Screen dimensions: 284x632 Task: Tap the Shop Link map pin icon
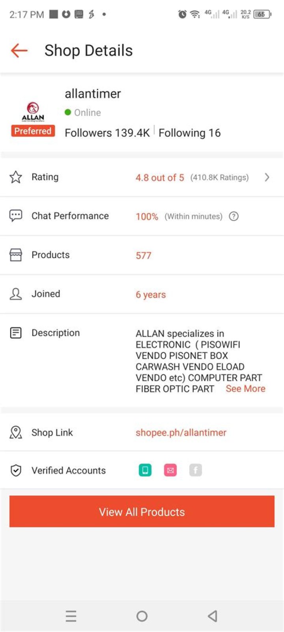pos(16,432)
